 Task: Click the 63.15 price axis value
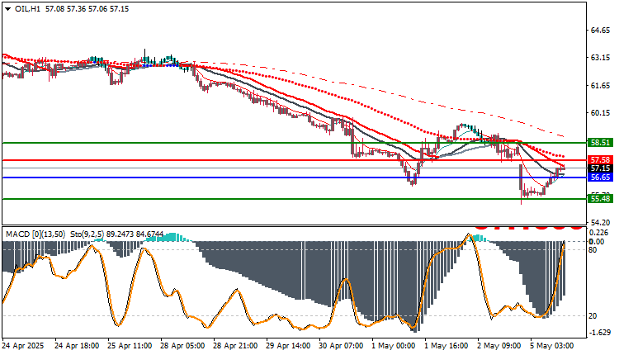pos(600,58)
